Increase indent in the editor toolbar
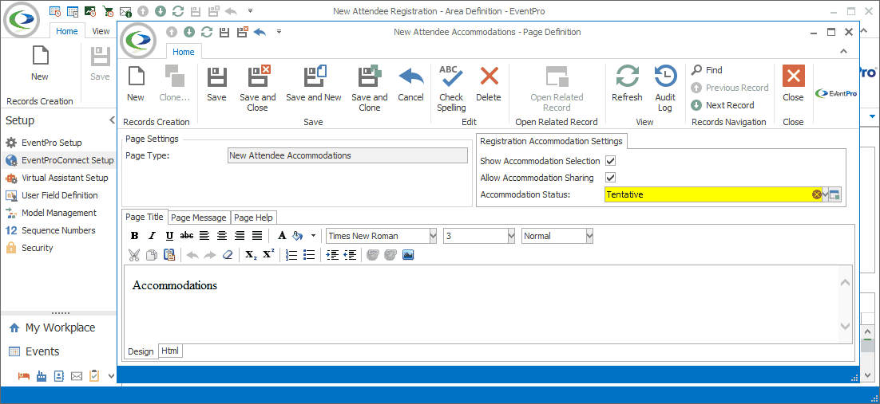This screenshot has width=880, height=404. coord(332,255)
